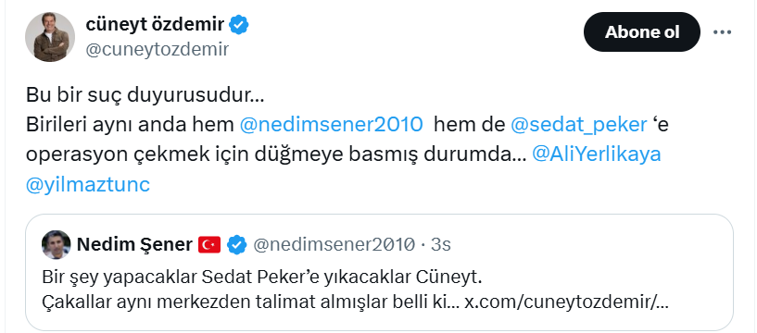757x333 pixels.
Task: Click the Abone ol button
Action: click(x=641, y=32)
